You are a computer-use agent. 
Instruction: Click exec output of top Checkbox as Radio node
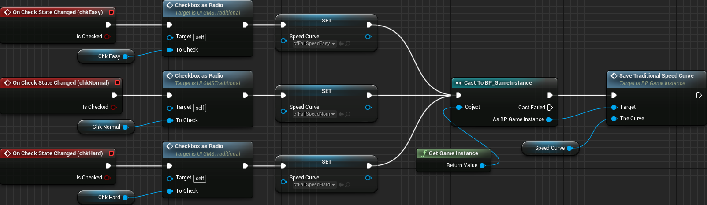coord(246,25)
